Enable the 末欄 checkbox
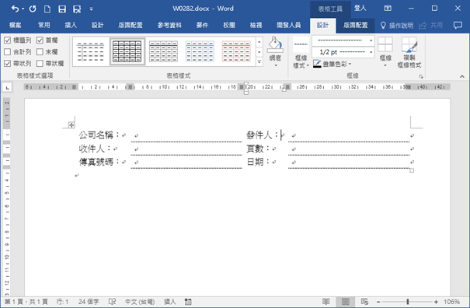The image size is (470, 308). (x=40, y=51)
